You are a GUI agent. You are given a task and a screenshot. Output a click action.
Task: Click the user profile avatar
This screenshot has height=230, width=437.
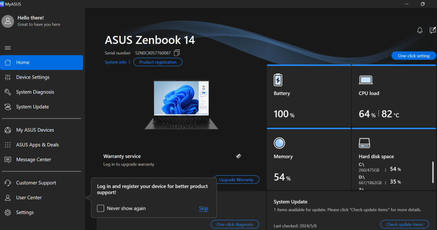coord(8,21)
